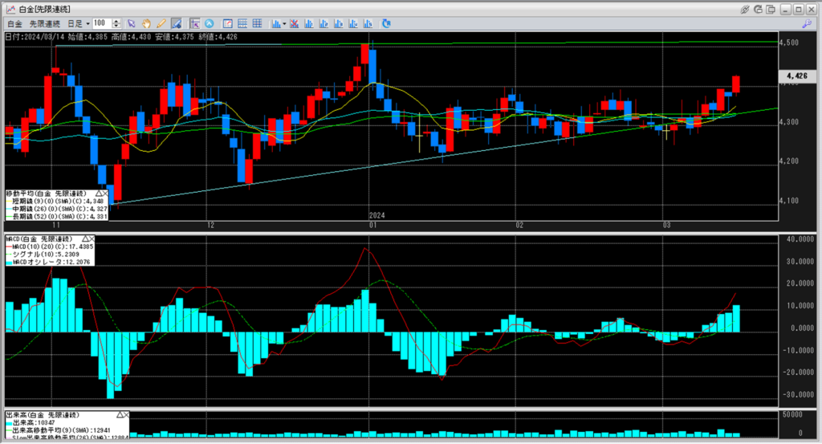Open the 白金 commodity selector
Image resolution: width=822 pixels, height=444 pixels.
[x=14, y=23]
